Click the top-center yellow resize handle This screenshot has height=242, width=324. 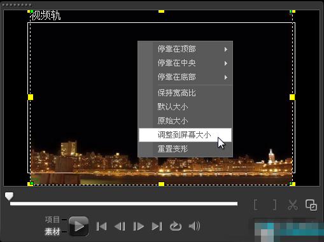click(x=161, y=11)
